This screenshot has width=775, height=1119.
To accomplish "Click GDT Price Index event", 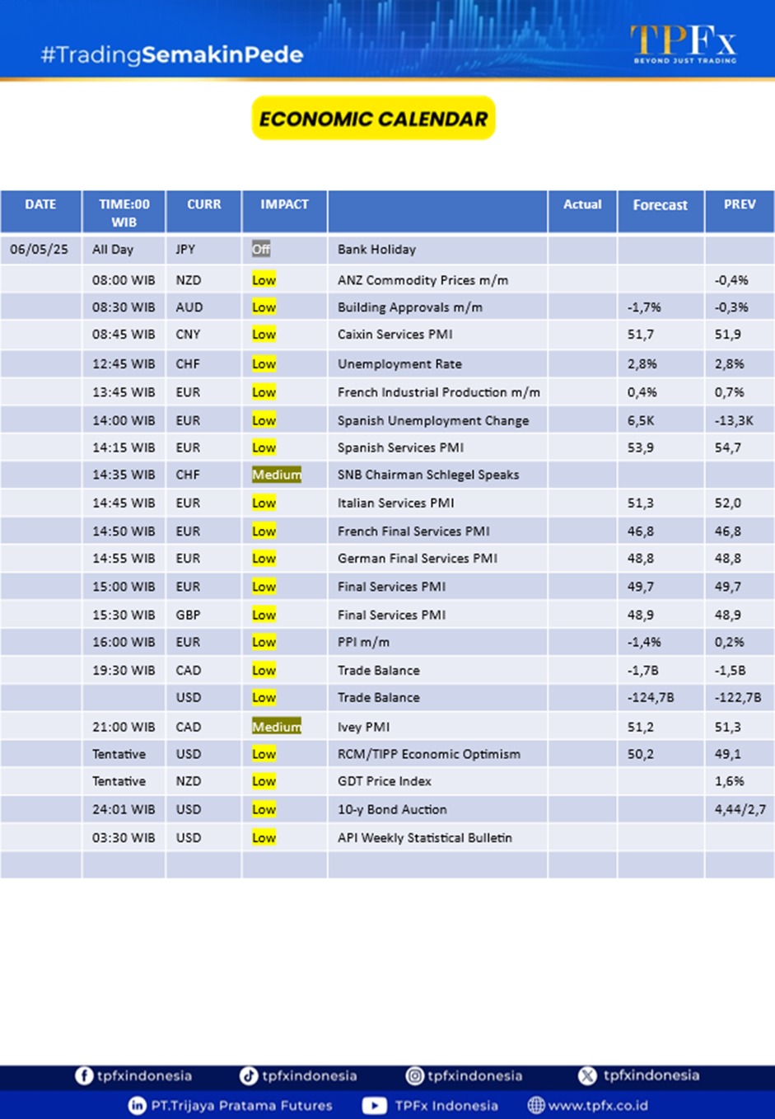I will click(384, 781).
